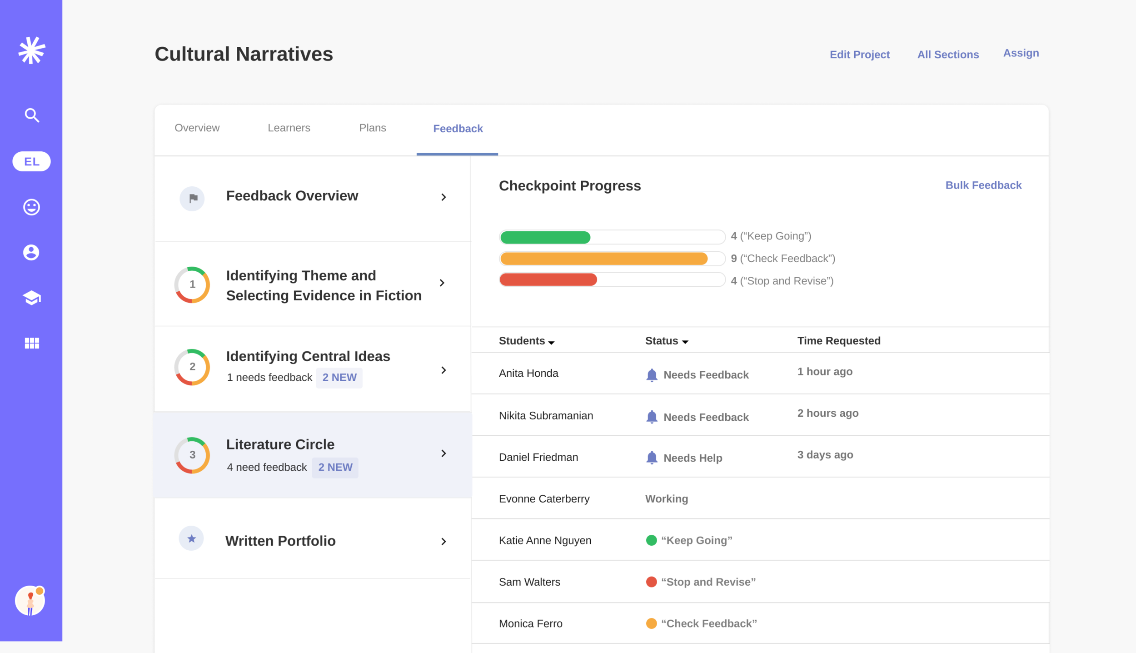Click the Feedback Overview flag icon
The height and width of the screenshot is (653, 1136).
click(192, 198)
